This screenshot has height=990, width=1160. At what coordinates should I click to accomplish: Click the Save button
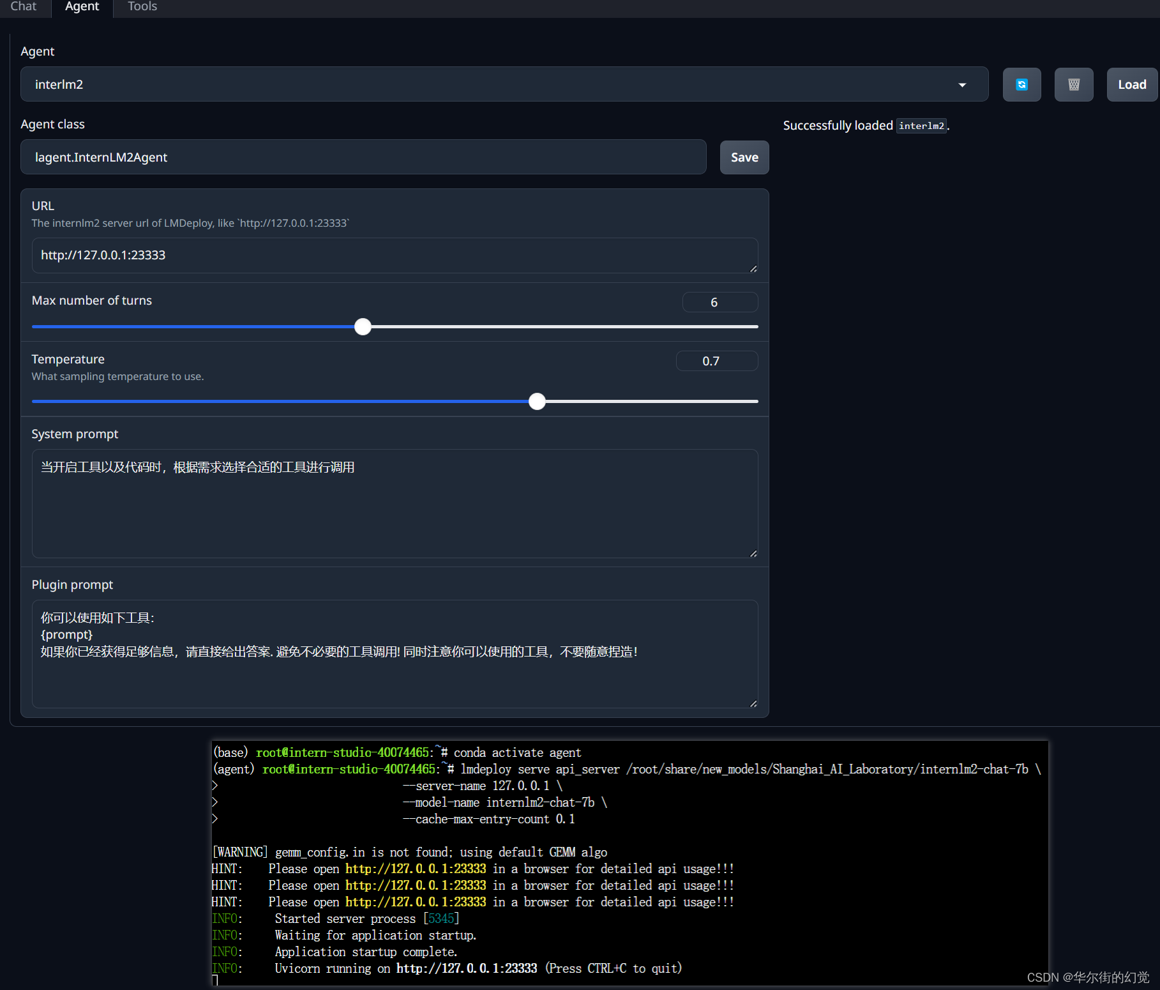coord(744,157)
